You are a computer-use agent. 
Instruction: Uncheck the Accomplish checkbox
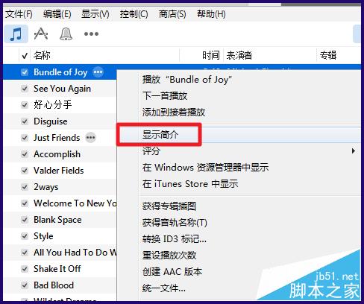click(25, 154)
